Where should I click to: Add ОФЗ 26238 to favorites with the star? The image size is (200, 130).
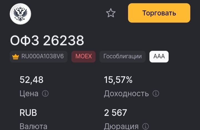click(111, 13)
